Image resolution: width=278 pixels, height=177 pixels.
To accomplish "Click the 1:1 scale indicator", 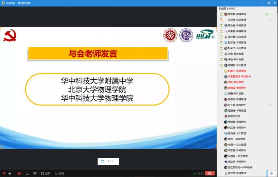I will [x=108, y=161].
